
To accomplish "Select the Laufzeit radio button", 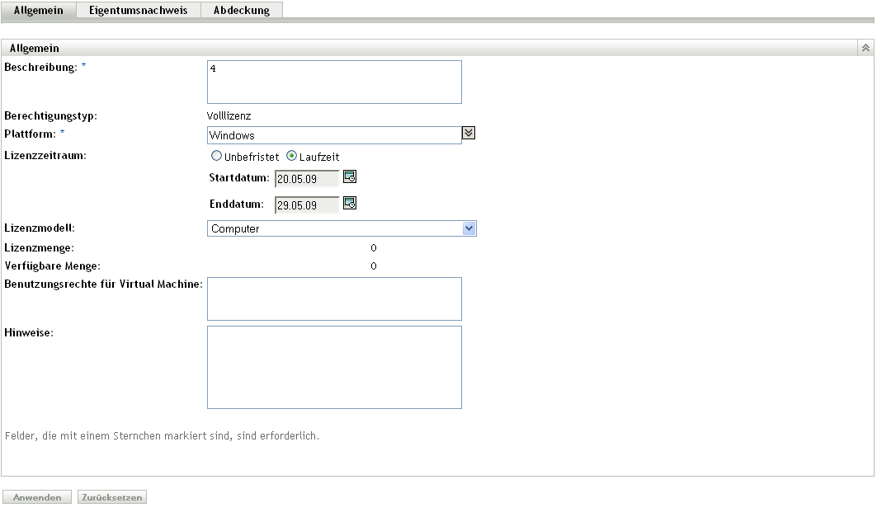I will click(x=291, y=156).
